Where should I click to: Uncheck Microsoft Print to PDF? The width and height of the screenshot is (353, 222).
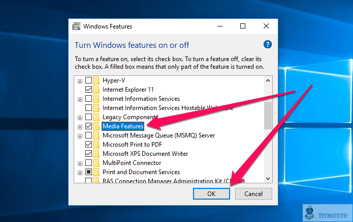tap(89, 144)
